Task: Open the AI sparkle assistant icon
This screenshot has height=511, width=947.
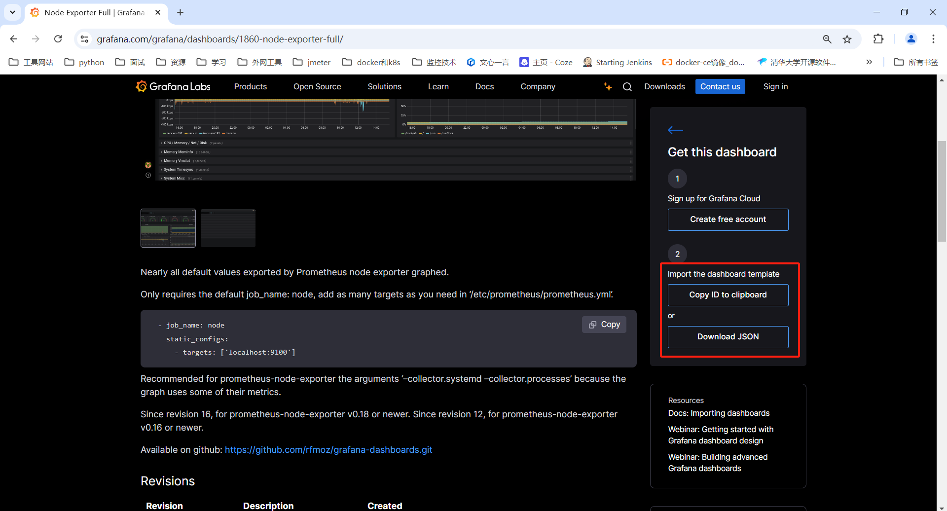Action: pyautogui.click(x=608, y=86)
